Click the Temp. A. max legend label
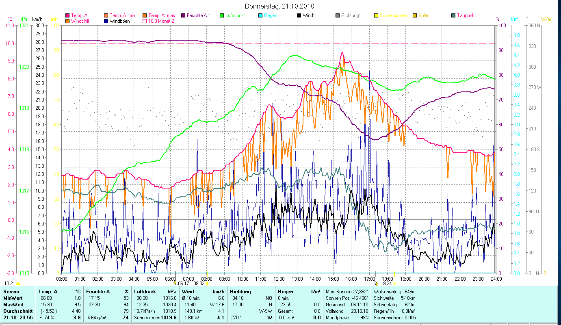 (161, 15)
